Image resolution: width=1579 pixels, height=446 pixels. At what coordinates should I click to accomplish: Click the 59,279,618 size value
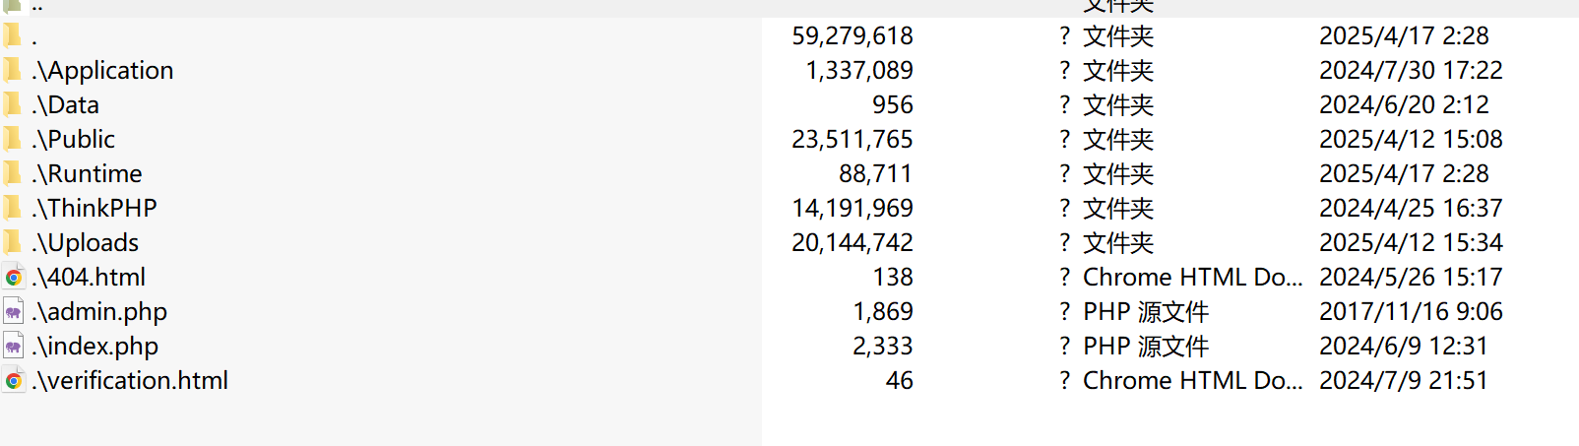pos(853,35)
